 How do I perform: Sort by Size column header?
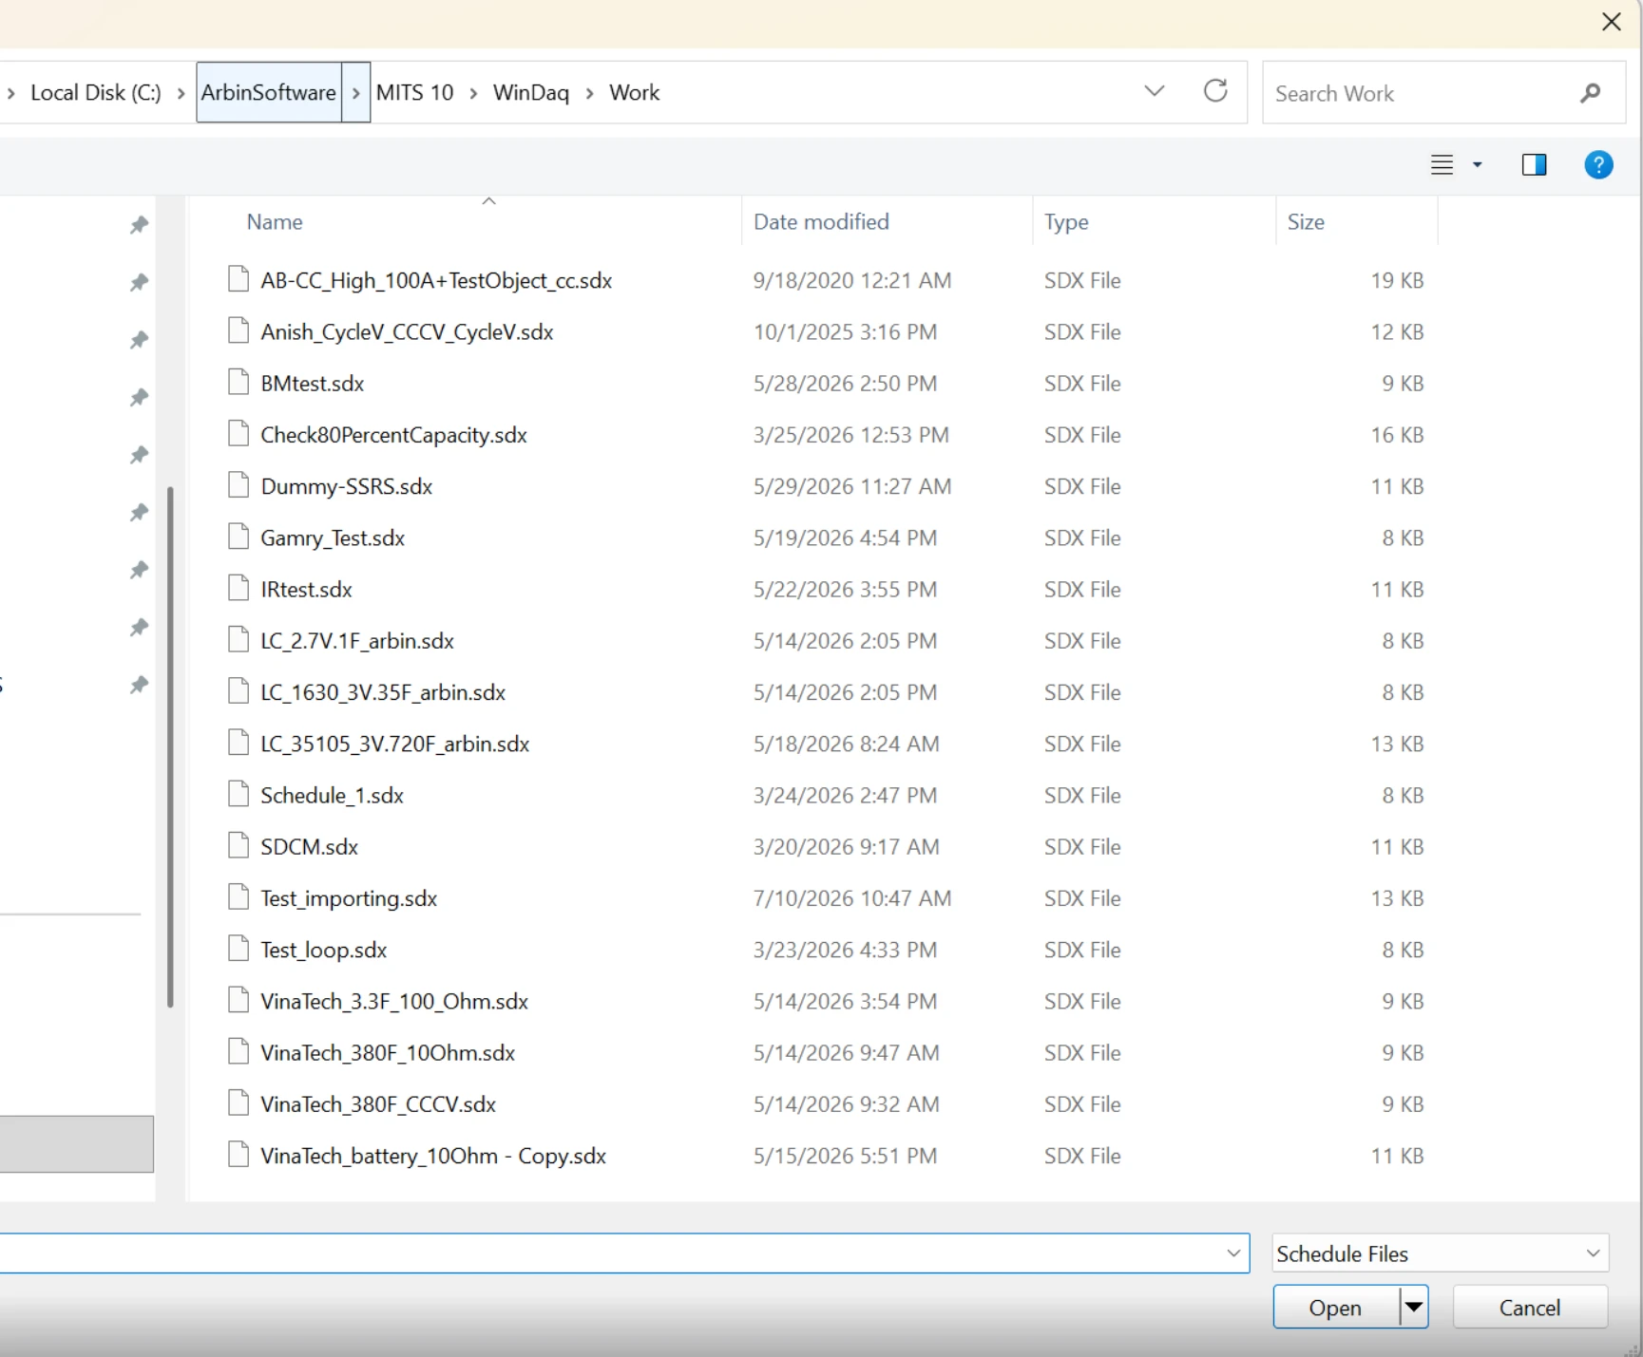coord(1306,221)
